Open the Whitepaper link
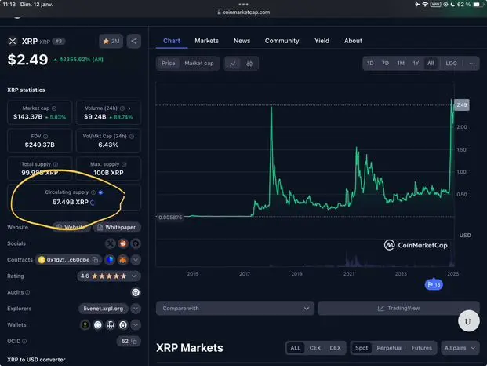Screen dimensions: 487x366 pos(117,227)
